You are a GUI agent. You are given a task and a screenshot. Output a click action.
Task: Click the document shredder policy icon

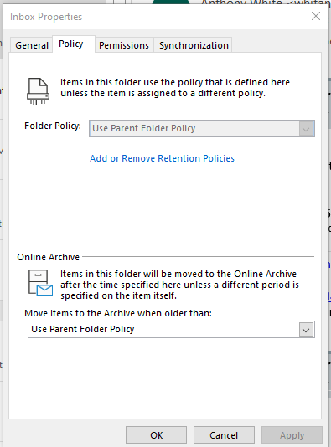[38, 91]
